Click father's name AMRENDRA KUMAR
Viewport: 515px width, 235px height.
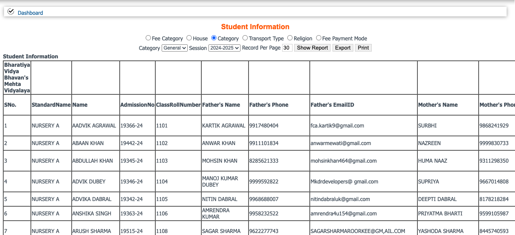[216, 213]
